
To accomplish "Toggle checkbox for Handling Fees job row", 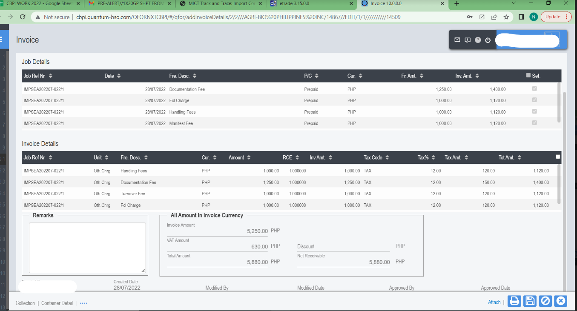I will click(x=534, y=111).
